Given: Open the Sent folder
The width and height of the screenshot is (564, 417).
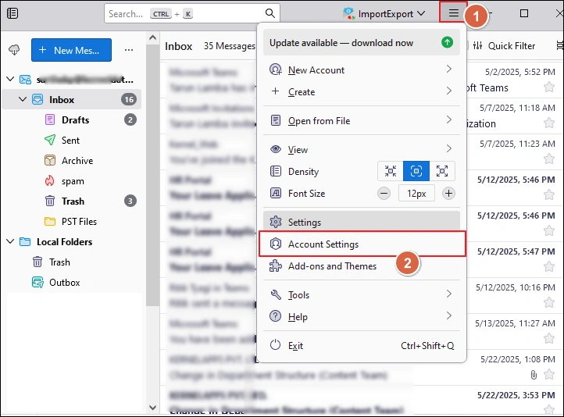Looking at the screenshot, I should pyautogui.click(x=70, y=141).
